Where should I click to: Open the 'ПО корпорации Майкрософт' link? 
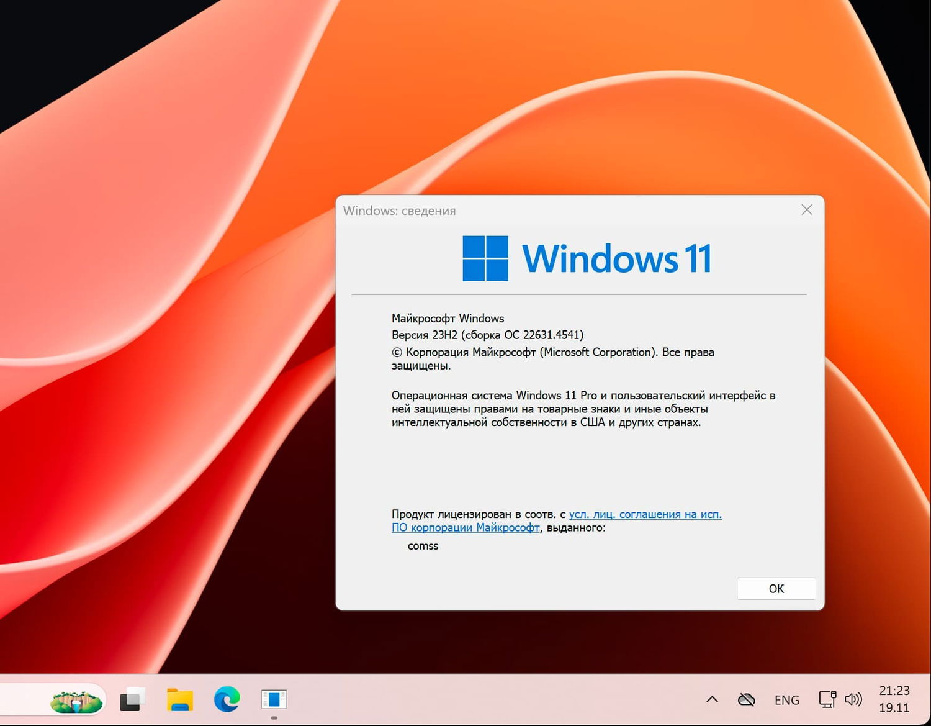(465, 528)
